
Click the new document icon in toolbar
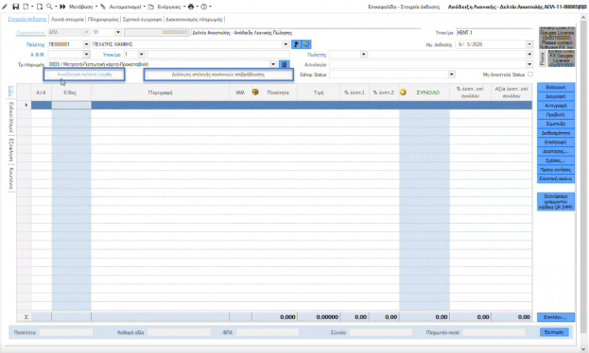tap(26, 7)
